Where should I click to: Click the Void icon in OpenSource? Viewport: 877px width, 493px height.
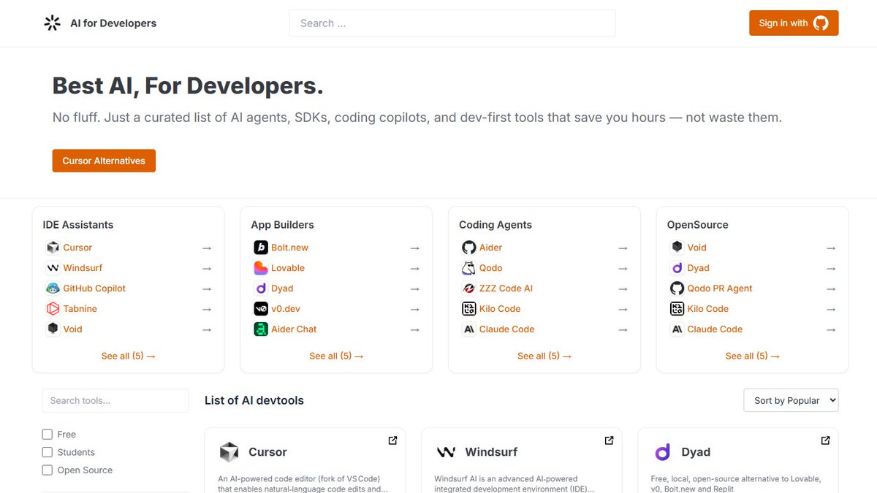677,248
